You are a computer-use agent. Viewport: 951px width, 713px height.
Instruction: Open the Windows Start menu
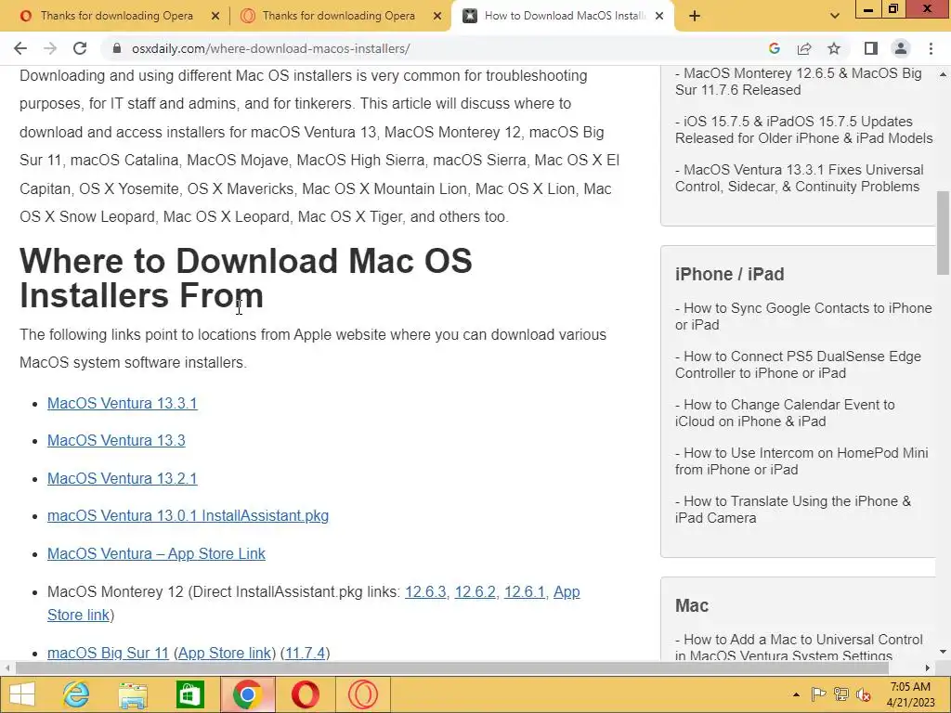pos(22,694)
